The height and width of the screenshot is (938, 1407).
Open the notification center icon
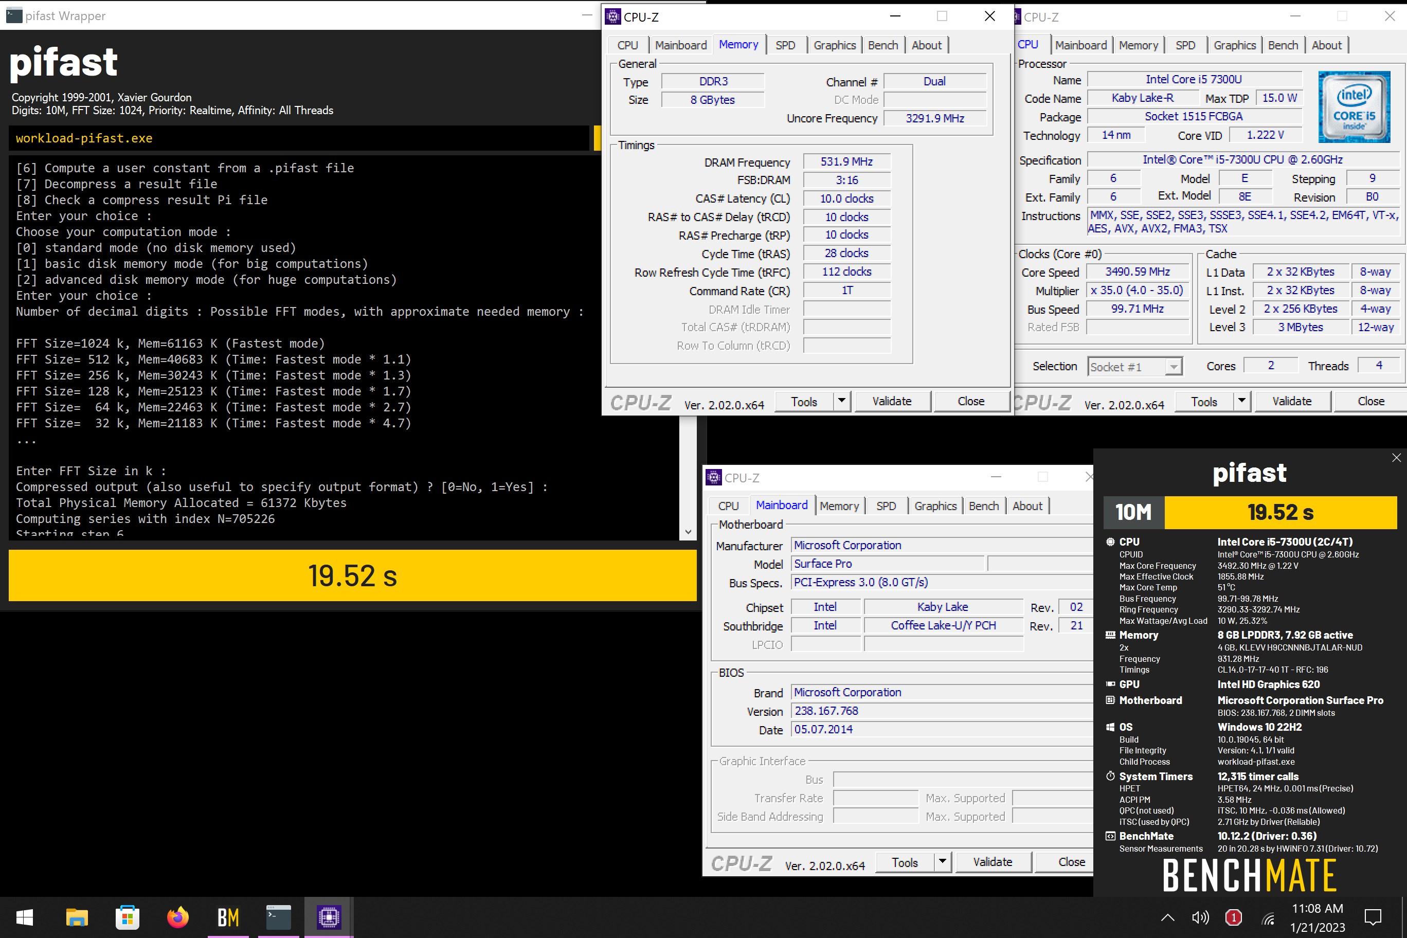point(1373,916)
